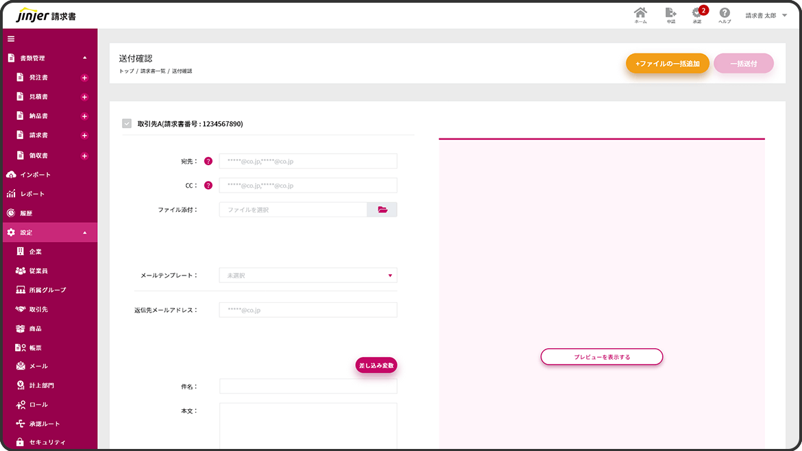The image size is (802, 451).
Task: Click the folder icon for file attachment
Action: 382,210
